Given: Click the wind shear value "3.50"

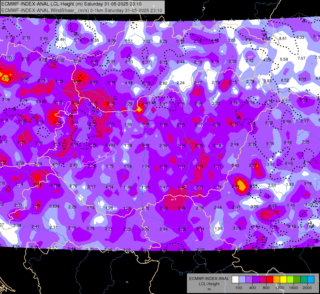Looking at the screenshot, I should (272, 186).
